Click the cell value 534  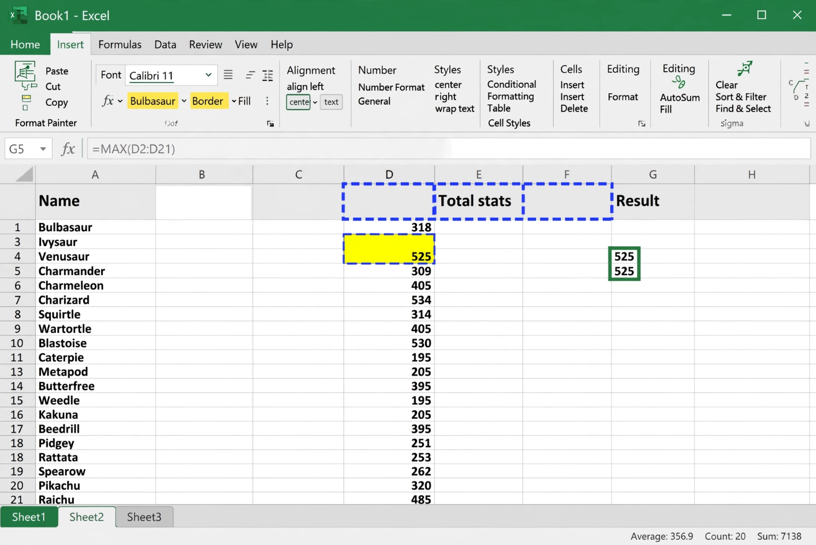click(389, 300)
